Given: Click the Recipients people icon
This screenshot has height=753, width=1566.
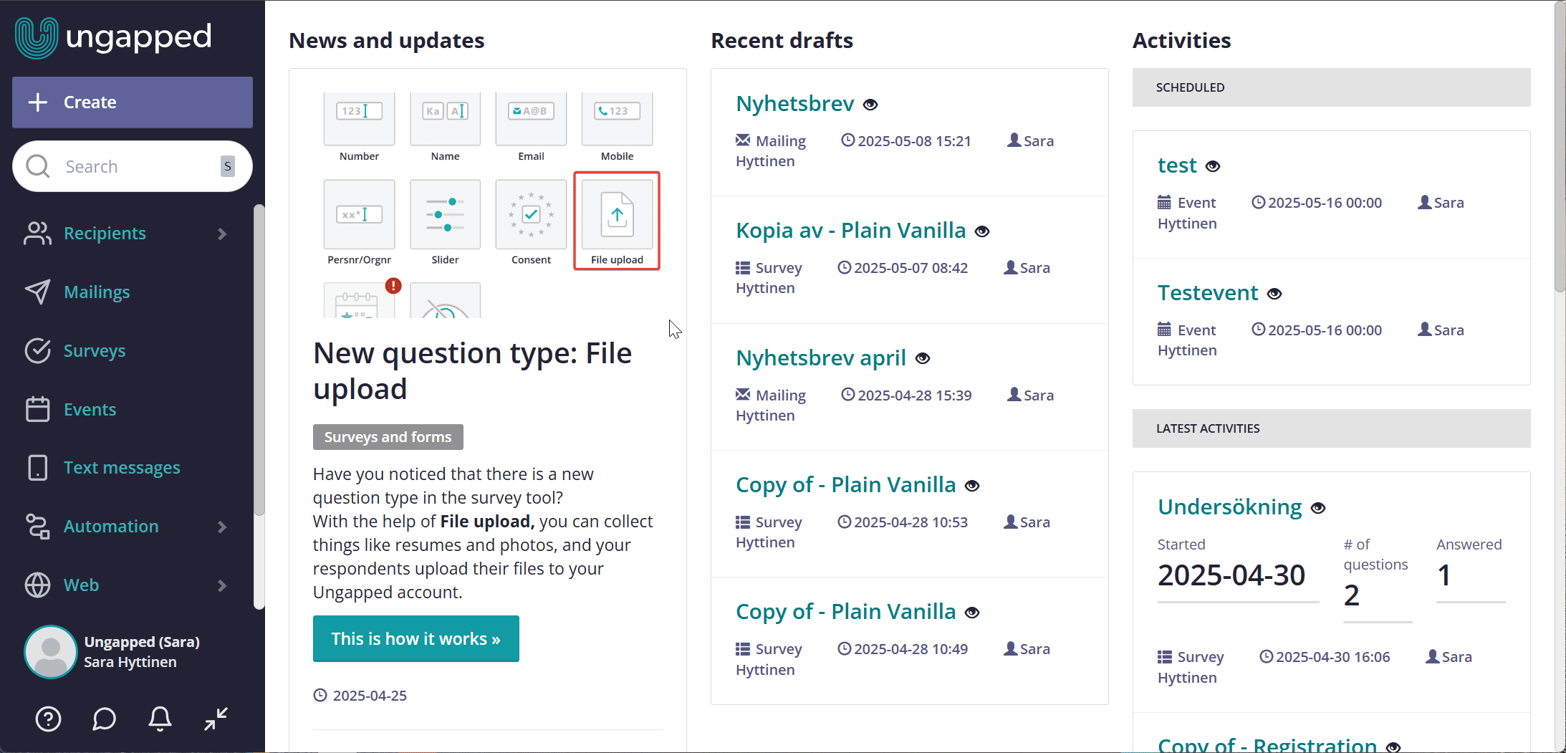Looking at the screenshot, I should (37, 233).
